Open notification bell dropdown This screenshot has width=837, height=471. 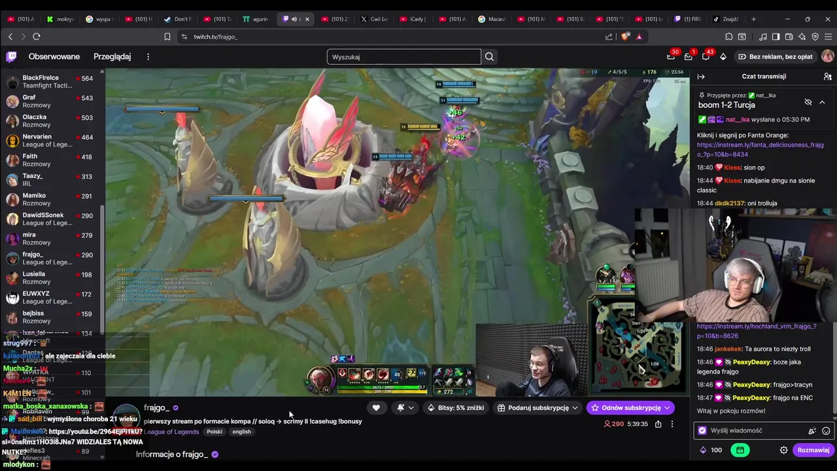(x=405, y=408)
